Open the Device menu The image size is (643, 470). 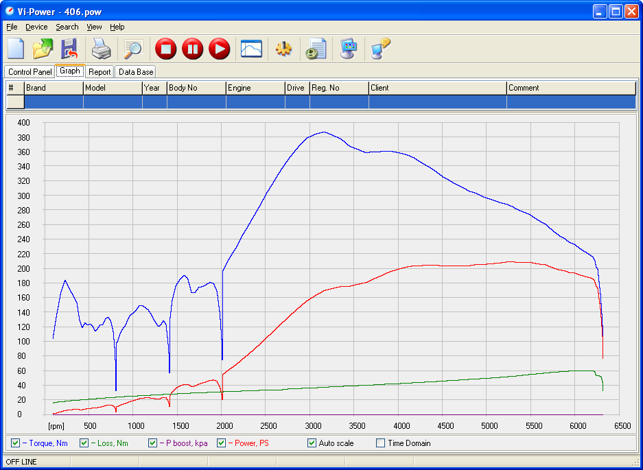pyautogui.click(x=36, y=27)
